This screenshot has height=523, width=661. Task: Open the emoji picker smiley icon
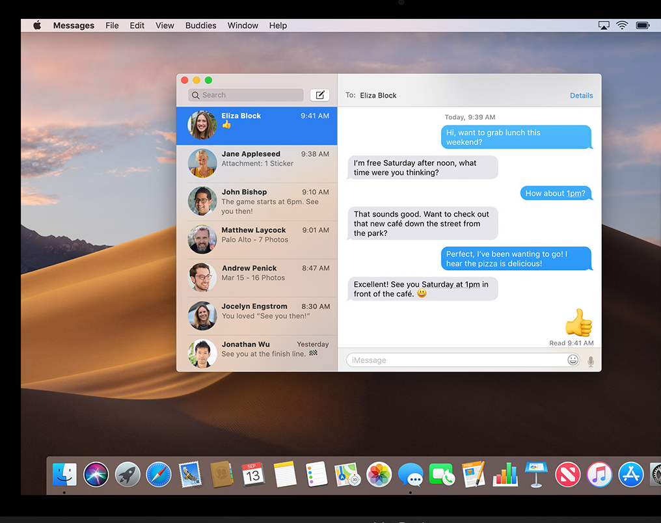click(x=573, y=360)
